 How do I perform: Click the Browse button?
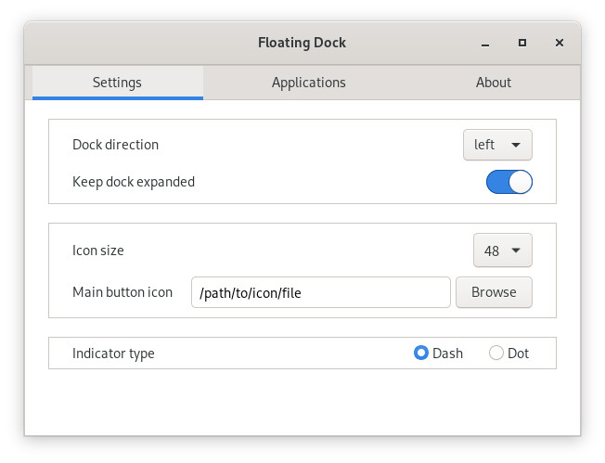coord(493,292)
